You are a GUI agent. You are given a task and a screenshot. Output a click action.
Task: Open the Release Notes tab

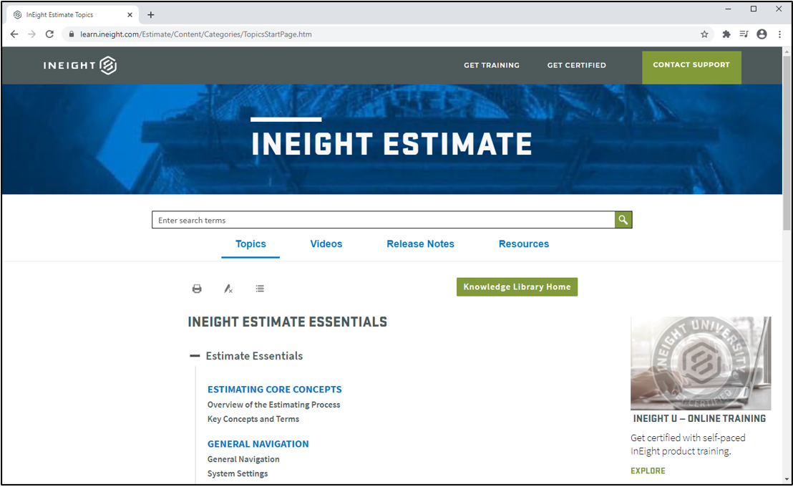pos(420,244)
